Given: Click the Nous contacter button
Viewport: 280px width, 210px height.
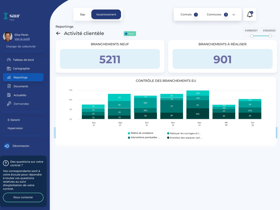Looking at the screenshot, I should (x=23, y=197).
